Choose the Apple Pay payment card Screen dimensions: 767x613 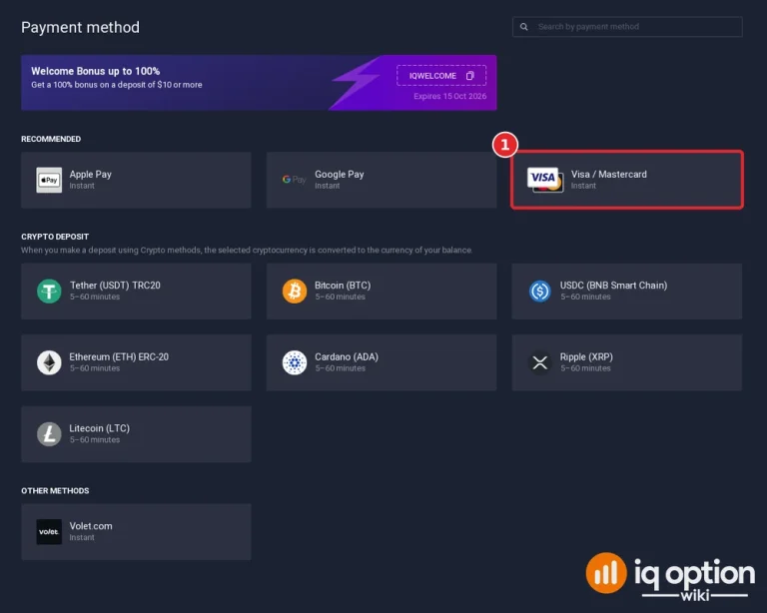[x=136, y=180]
